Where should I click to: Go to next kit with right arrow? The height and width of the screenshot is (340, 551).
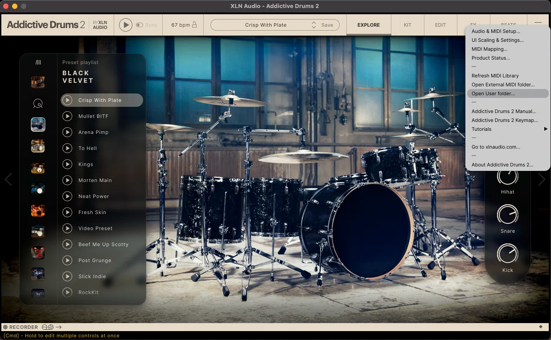point(542,179)
